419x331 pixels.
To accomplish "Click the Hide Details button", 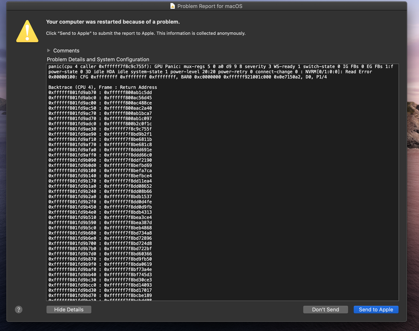I will pyautogui.click(x=69, y=309).
